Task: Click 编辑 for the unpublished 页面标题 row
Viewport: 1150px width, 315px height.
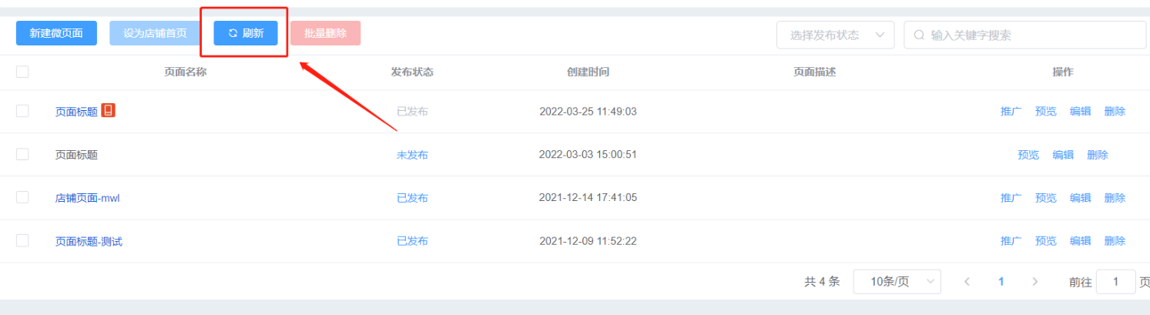Action: pyautogui.click(x=1063, y=155)
